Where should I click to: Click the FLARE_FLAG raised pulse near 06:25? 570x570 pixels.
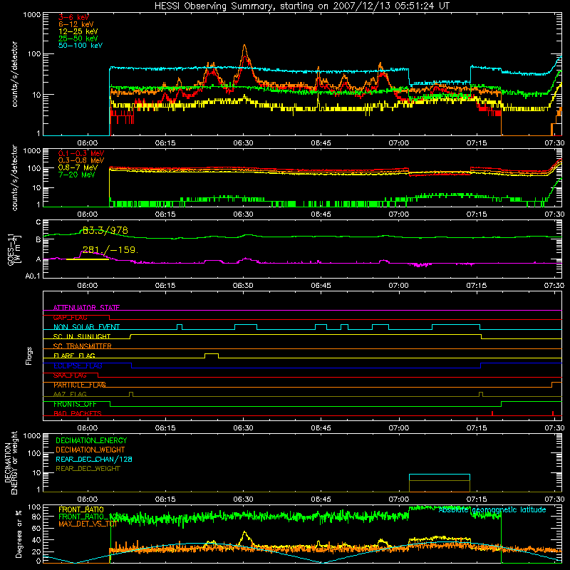click(212, 356)
